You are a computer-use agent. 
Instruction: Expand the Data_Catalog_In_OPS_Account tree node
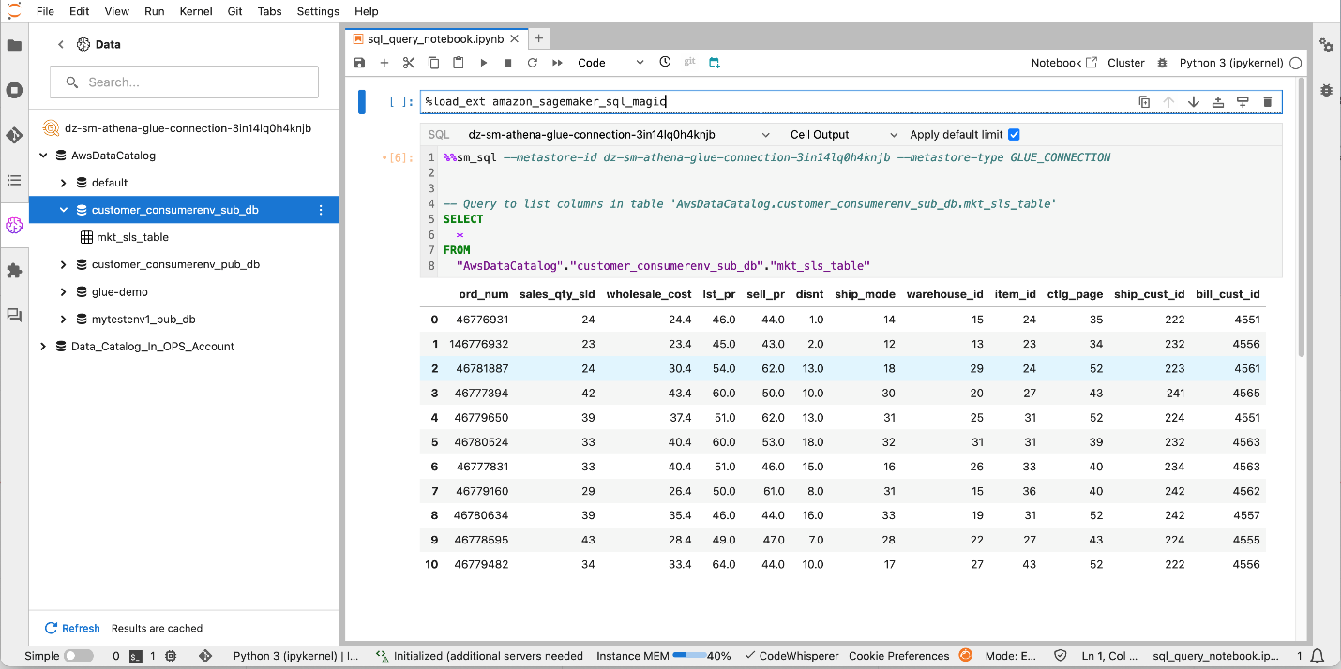click(x=43, y=347)
